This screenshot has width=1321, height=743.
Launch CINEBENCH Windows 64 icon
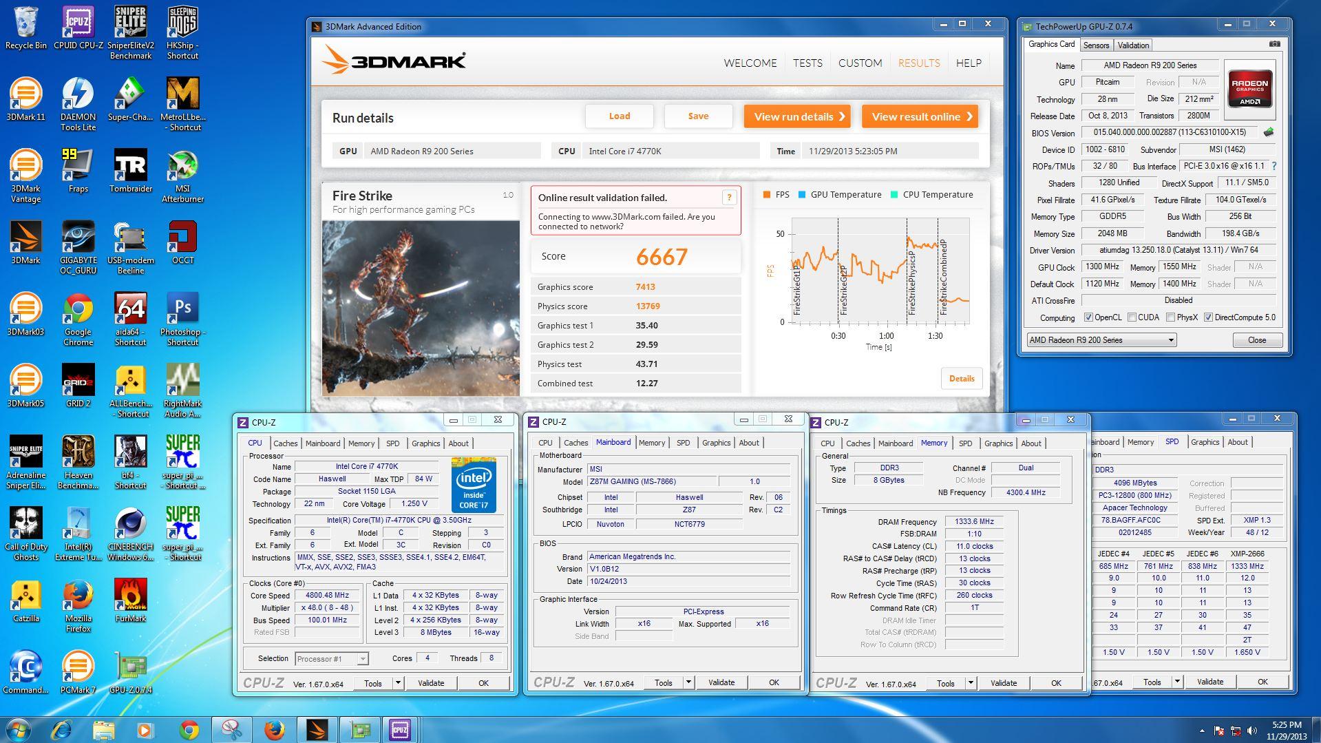click(x=130, y=534)
